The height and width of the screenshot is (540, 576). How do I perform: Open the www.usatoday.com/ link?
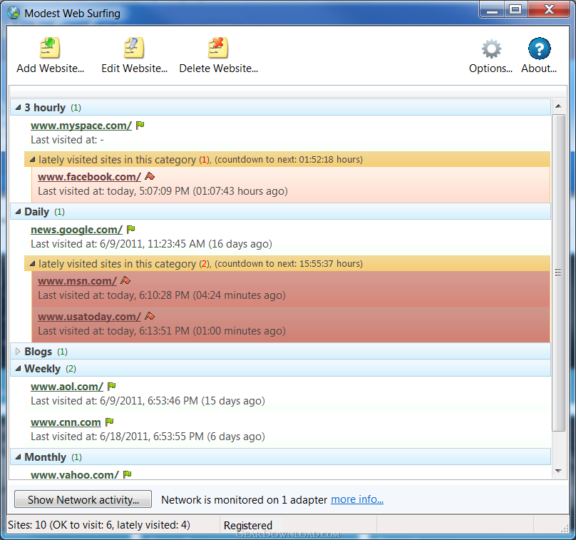coord(89,317)
